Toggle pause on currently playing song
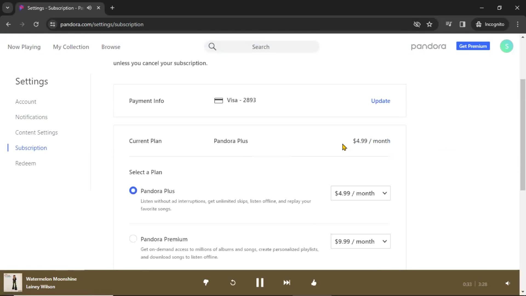The image size is (526, 296). (x=260, y=283)
